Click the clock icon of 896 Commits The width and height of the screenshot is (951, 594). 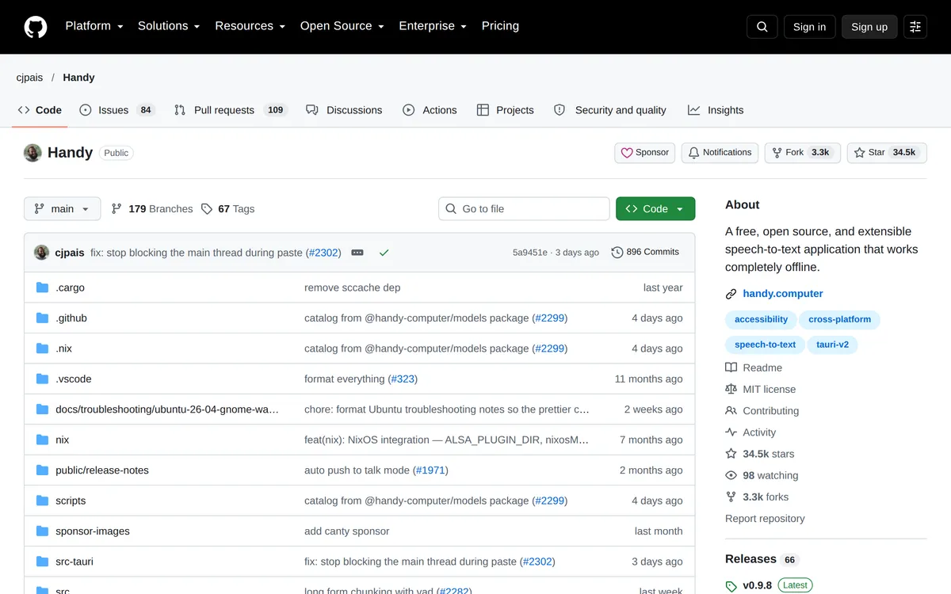617,253
